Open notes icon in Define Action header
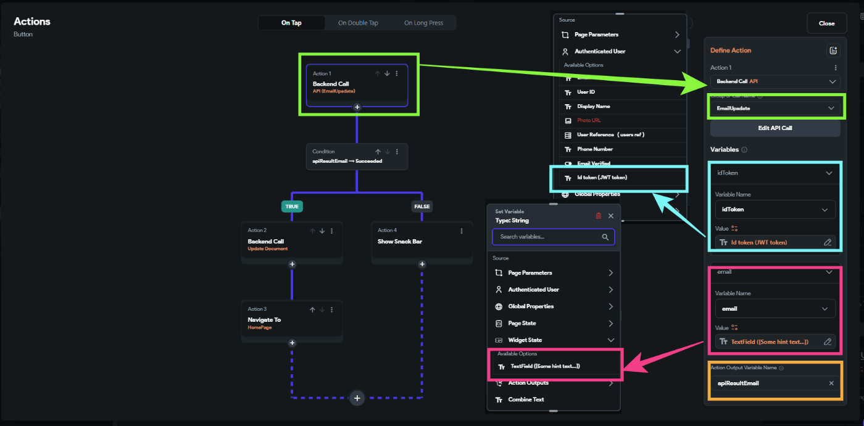 pos(833,51)
